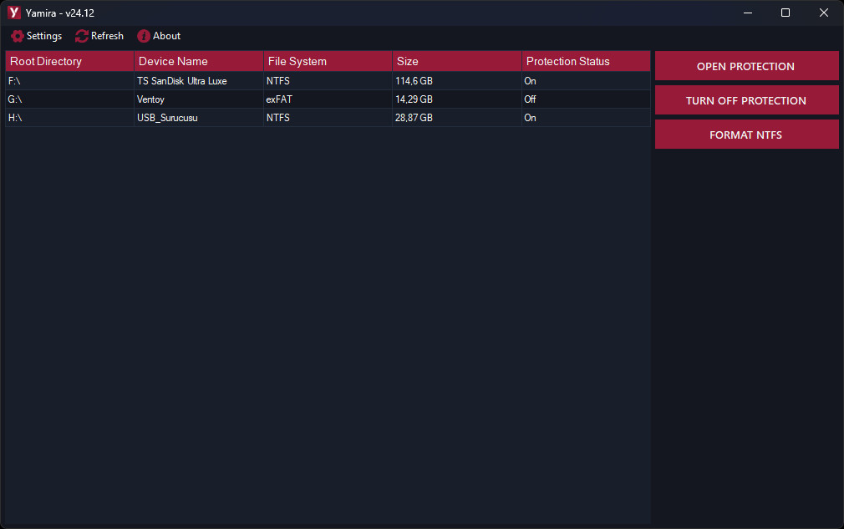Maximize the Yamira window

click(786, 13)
